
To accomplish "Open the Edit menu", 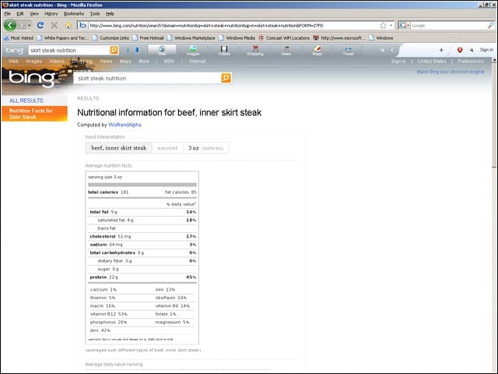I will 20,14.
